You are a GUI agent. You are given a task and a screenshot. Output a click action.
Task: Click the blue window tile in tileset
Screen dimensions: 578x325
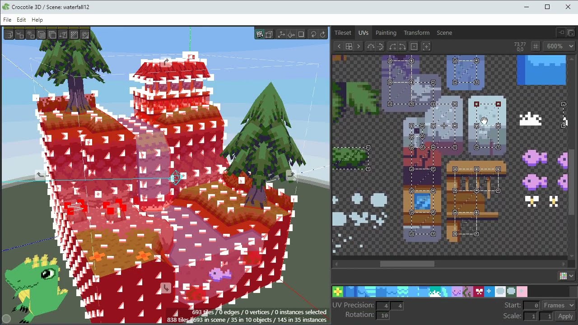pyautogui.click(x=422, y=201)
